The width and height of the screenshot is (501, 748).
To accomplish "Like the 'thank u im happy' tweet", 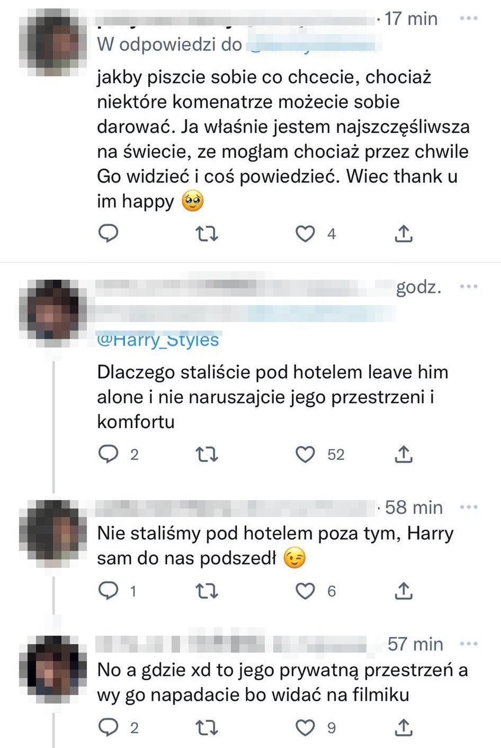I will [x=305, y=233].
